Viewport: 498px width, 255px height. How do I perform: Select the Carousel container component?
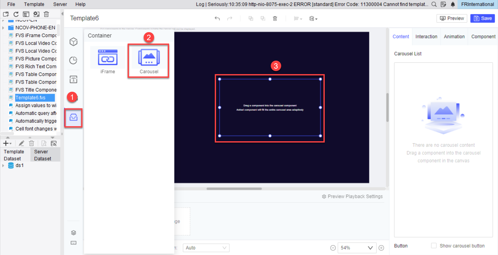point(148,60)
